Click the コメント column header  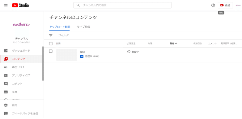click(212, 44)
